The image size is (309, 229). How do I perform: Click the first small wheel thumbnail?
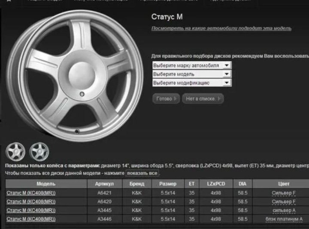point(15,151)
